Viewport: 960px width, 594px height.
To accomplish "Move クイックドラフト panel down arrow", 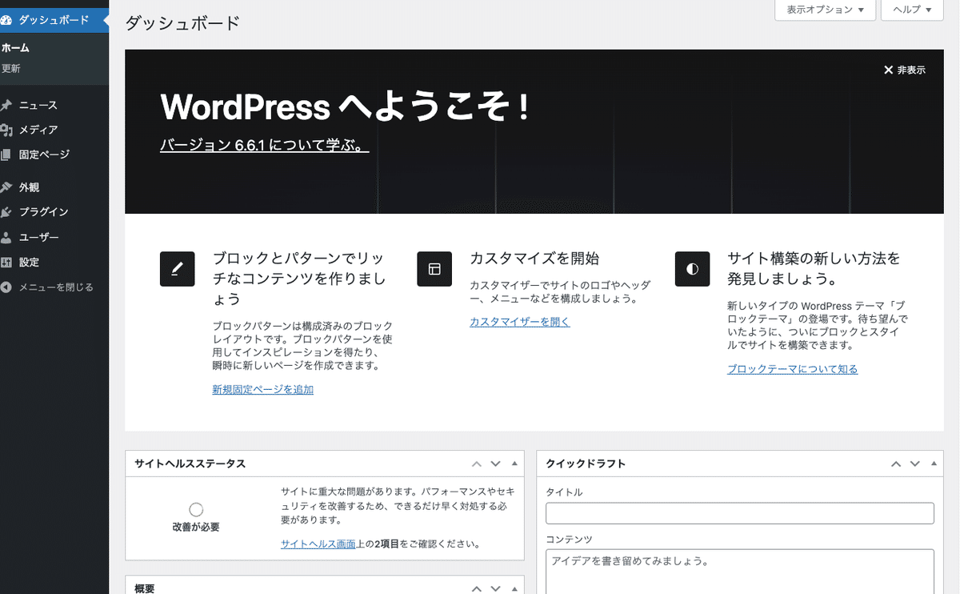I will 914,464.
